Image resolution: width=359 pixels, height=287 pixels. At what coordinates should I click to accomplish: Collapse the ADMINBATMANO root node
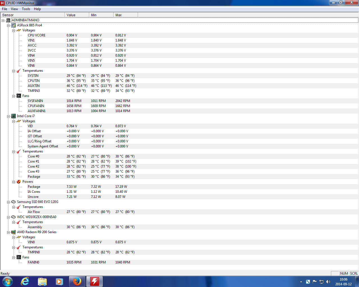[x=3, y=20]
